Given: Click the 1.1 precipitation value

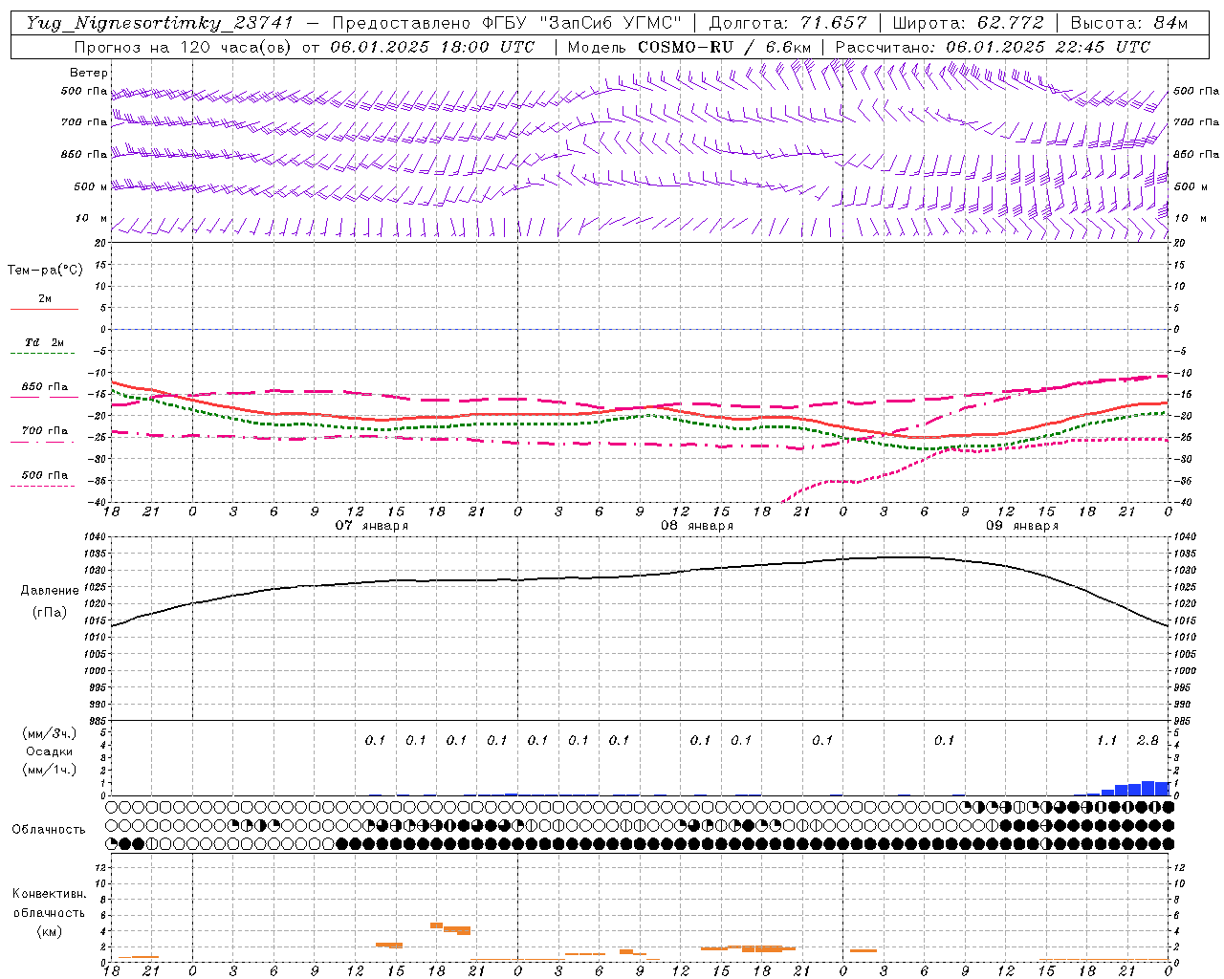Looking at the screenshot, I should pyautogui.click(x=1106, y=740).
